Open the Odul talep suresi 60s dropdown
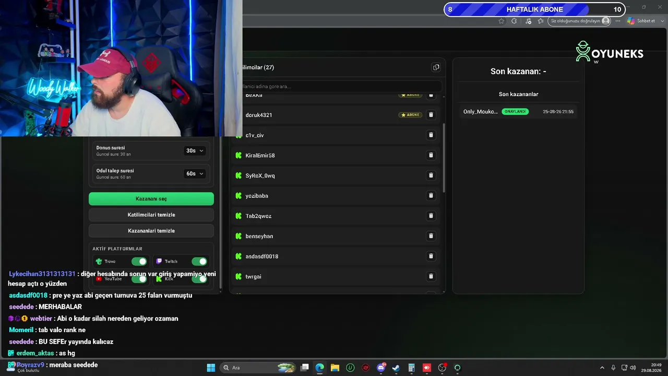Viewport: 668px width, 376px height. click(x=195, y=173)
